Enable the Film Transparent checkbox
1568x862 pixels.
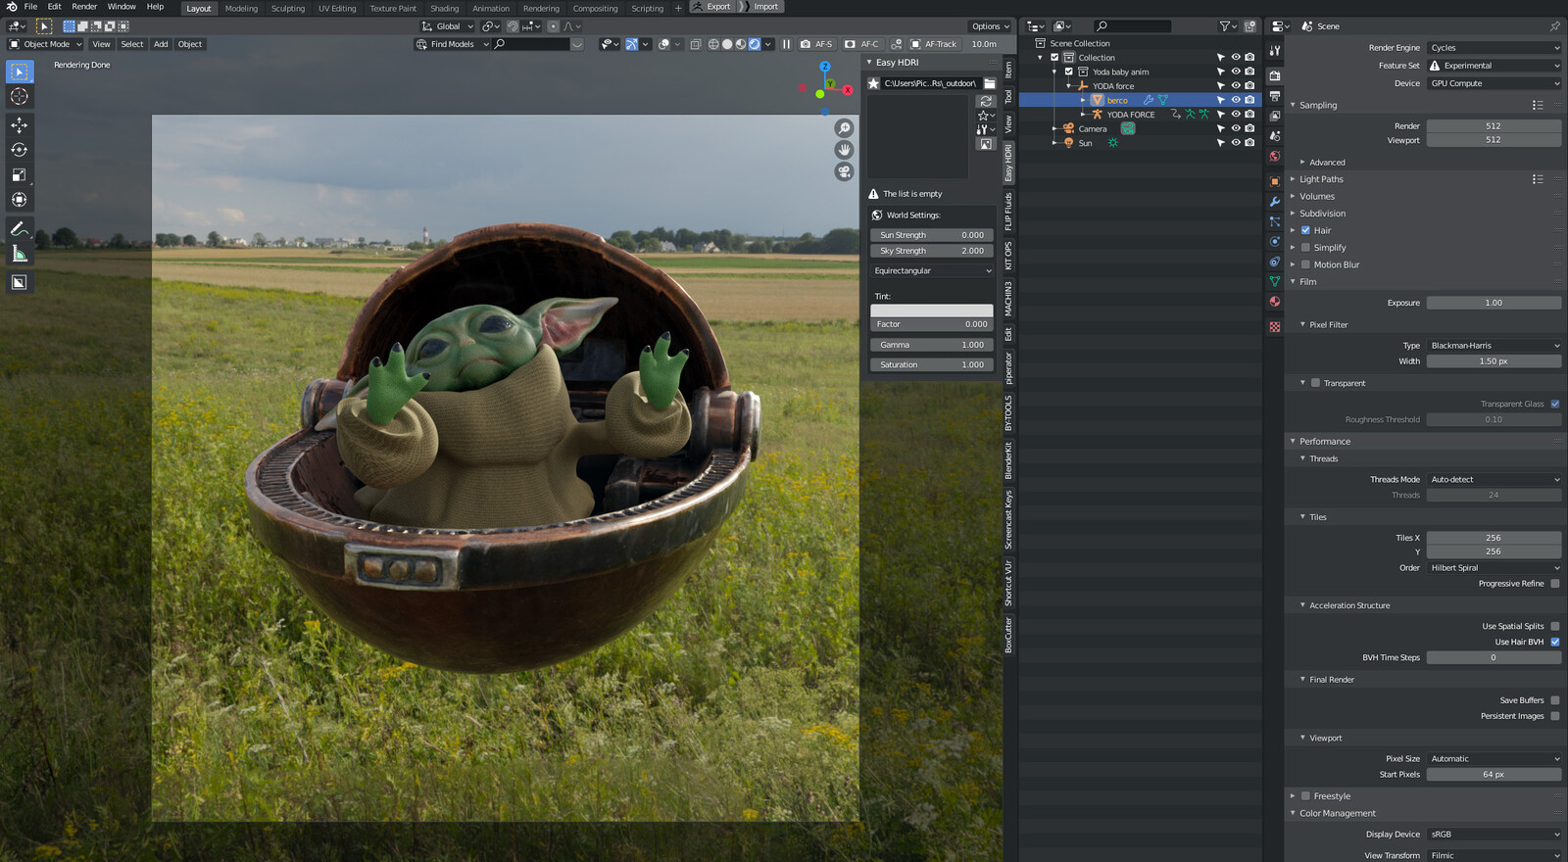(1315, 383)
